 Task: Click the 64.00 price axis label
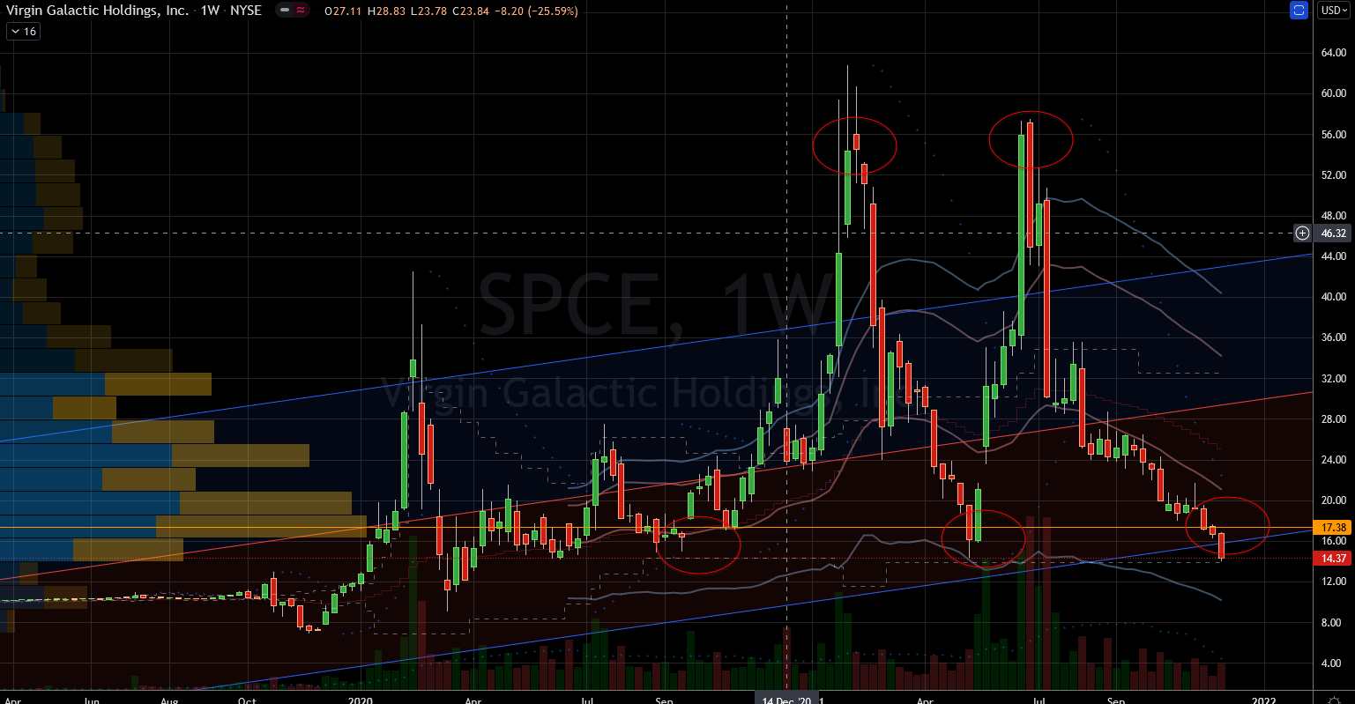(1333, 52)
